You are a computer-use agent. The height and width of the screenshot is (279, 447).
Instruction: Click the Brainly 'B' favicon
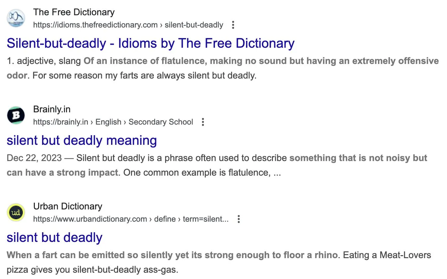point(16,115)
